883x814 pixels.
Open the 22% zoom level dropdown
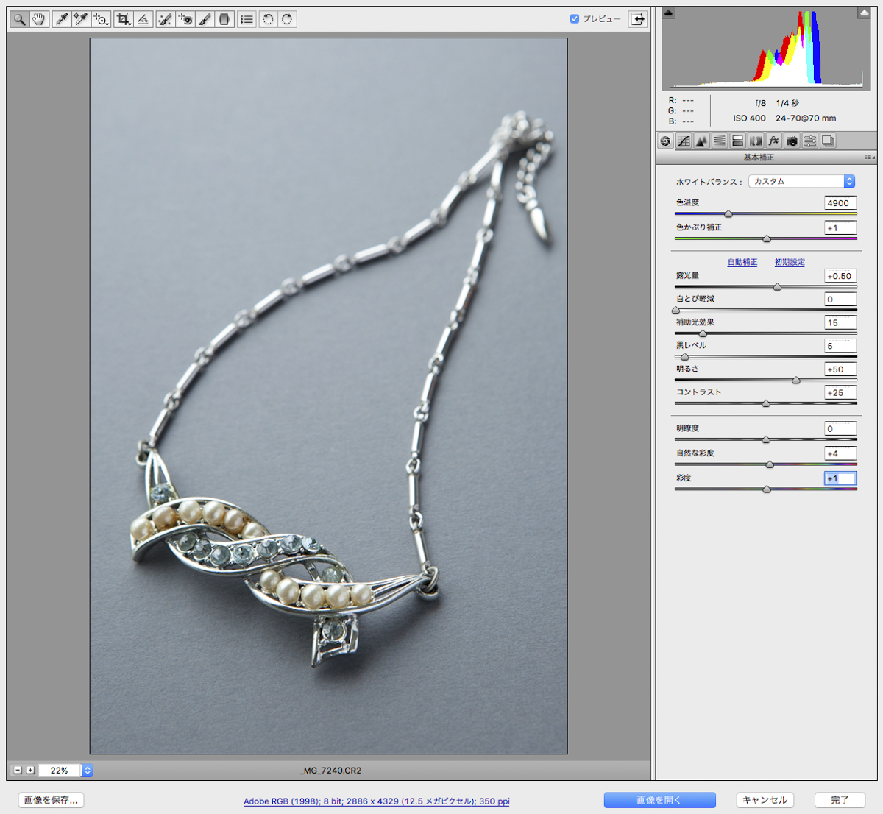88,770
